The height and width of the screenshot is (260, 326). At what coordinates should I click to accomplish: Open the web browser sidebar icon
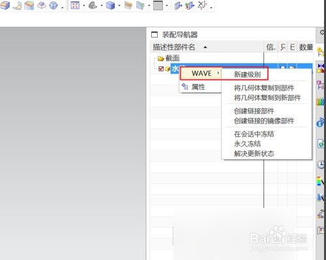pyautogui.click(x=321, y=144)
